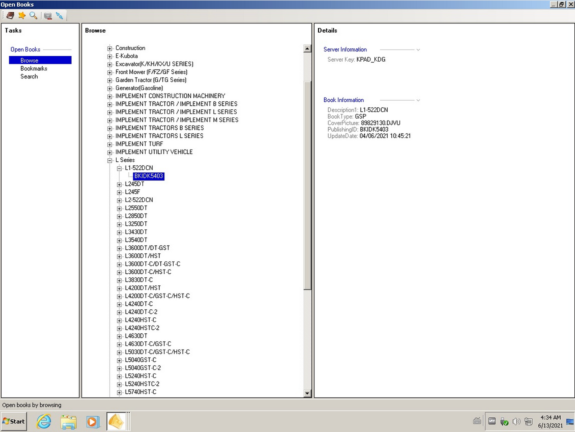Expand the IMPLEMENT TURF tree node
The image size is (575, 432).
tap(109, 145)
